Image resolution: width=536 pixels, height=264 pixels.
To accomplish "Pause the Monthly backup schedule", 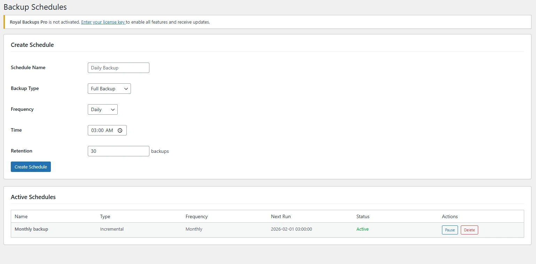I will point(450,230).
